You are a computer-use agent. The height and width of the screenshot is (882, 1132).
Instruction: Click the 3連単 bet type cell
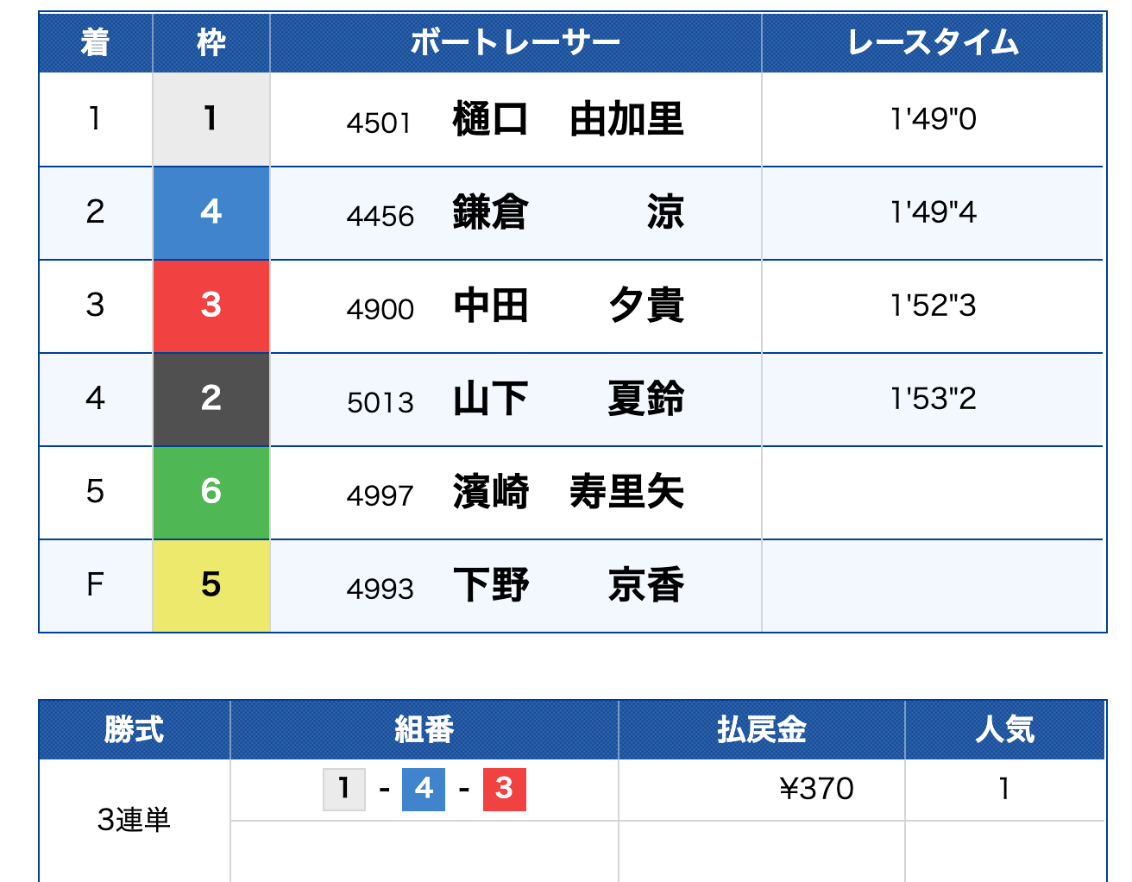(134, 819)
